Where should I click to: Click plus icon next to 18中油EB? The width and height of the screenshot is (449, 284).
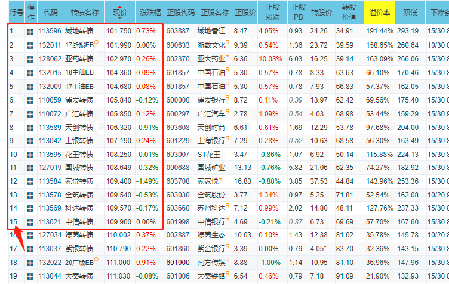[x=30, y=73]
